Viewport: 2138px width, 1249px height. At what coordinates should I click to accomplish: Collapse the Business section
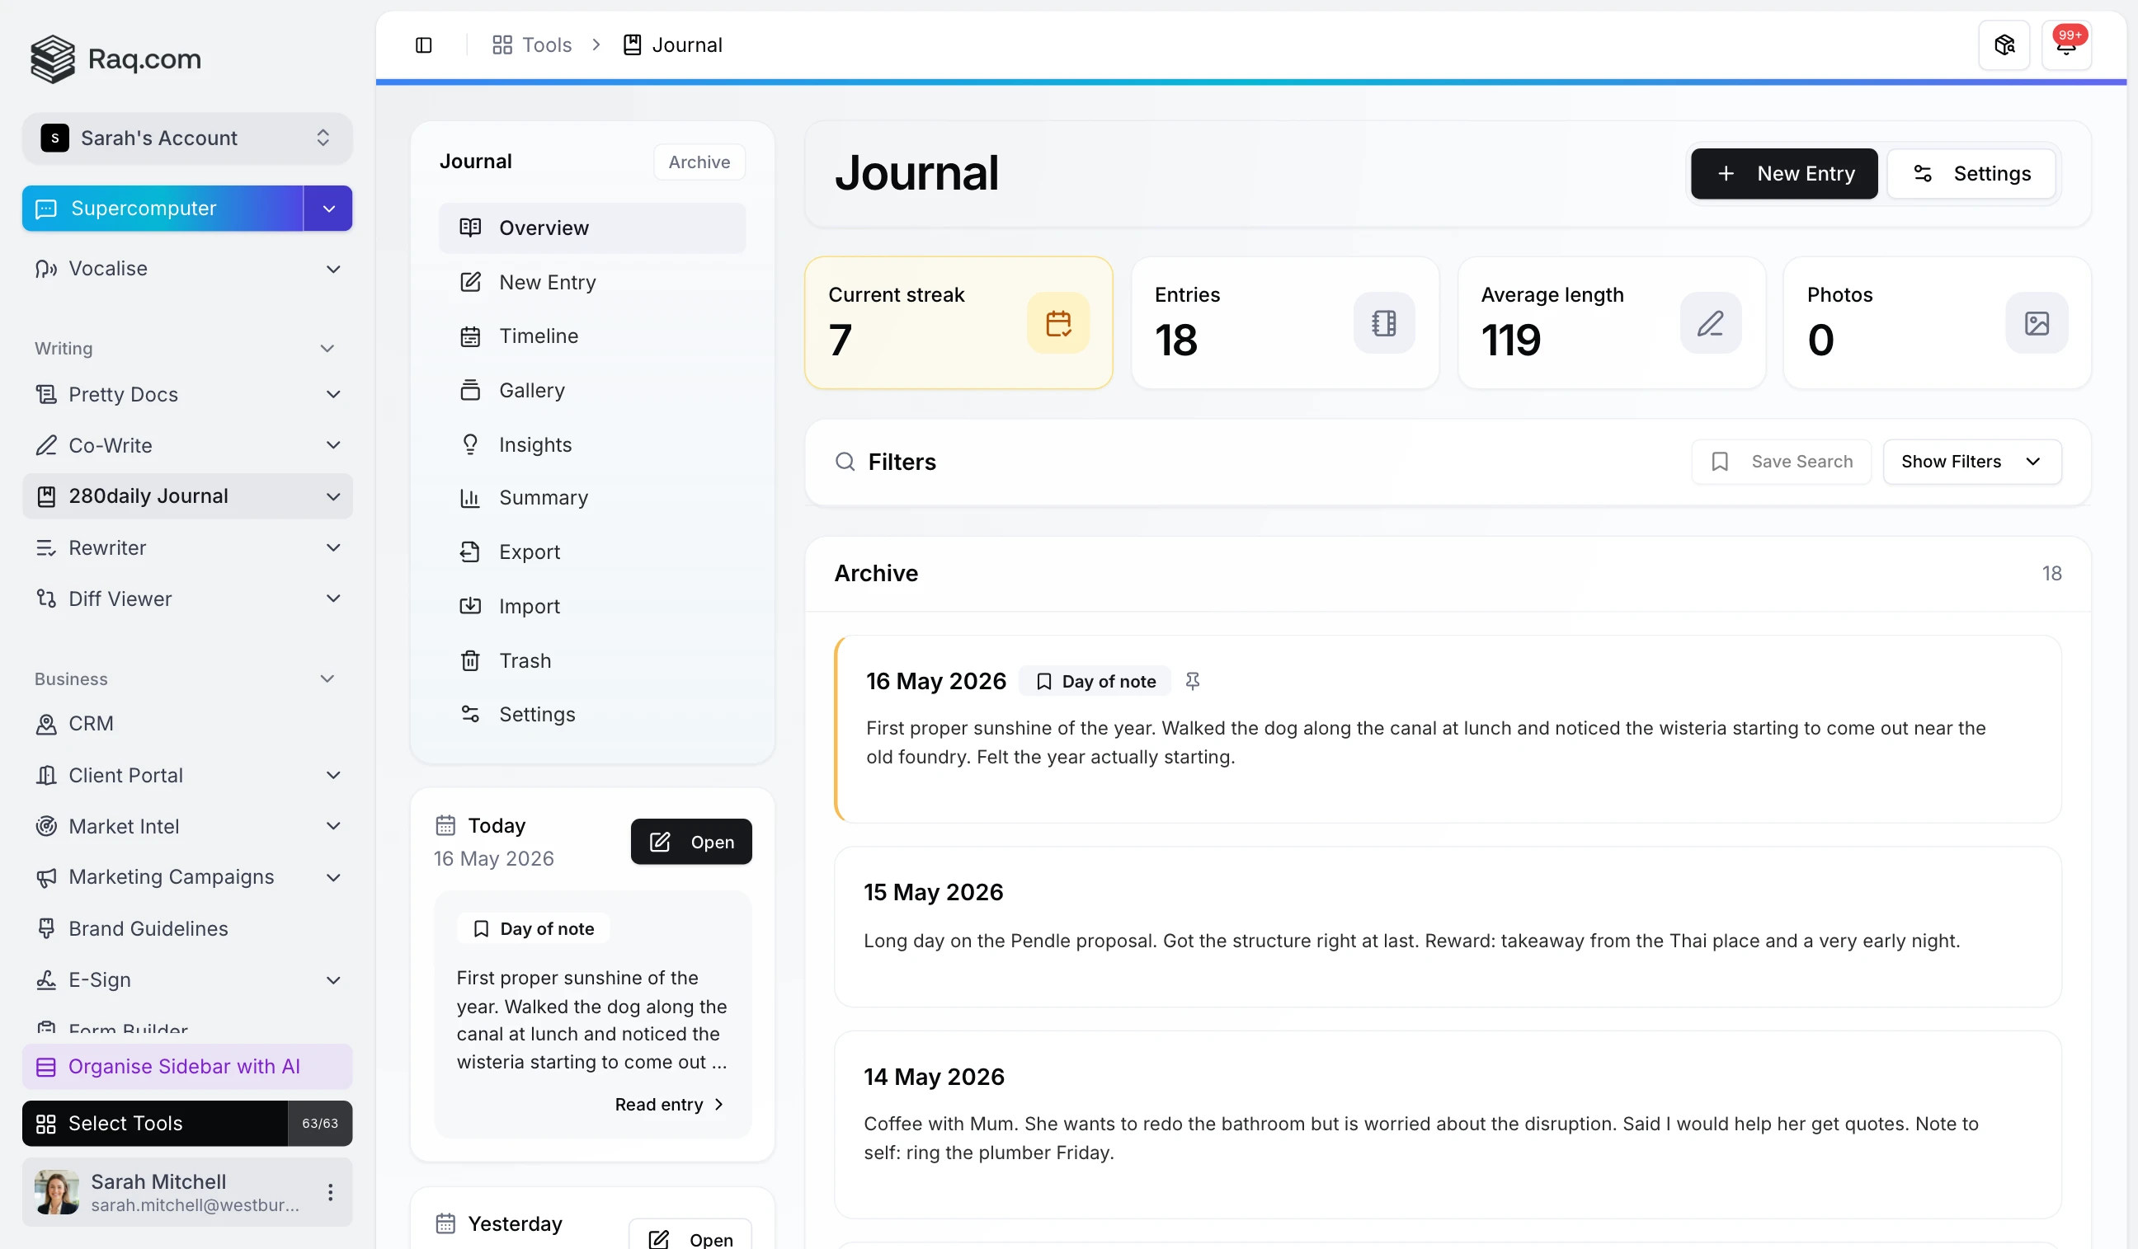(327, 679)
